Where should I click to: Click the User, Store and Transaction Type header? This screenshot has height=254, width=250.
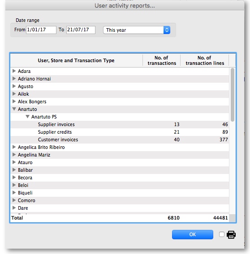coord(76,60)
